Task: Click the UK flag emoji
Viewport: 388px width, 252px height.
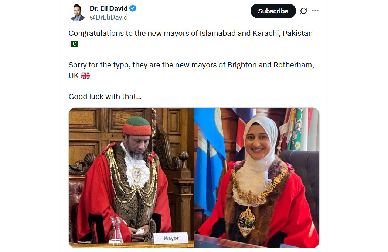Action: coord(86,76)
